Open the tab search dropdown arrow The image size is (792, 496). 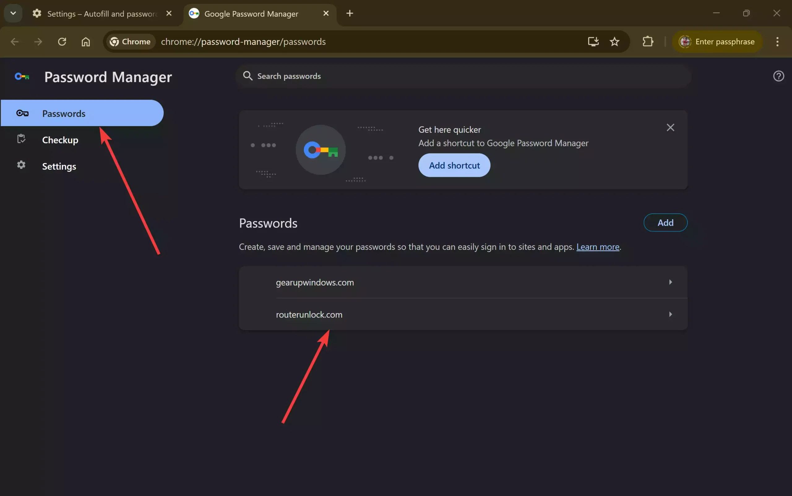coord(13,13)
